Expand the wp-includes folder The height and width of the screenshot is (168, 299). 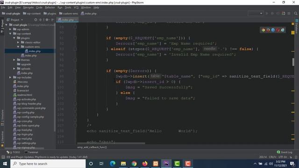10,77
